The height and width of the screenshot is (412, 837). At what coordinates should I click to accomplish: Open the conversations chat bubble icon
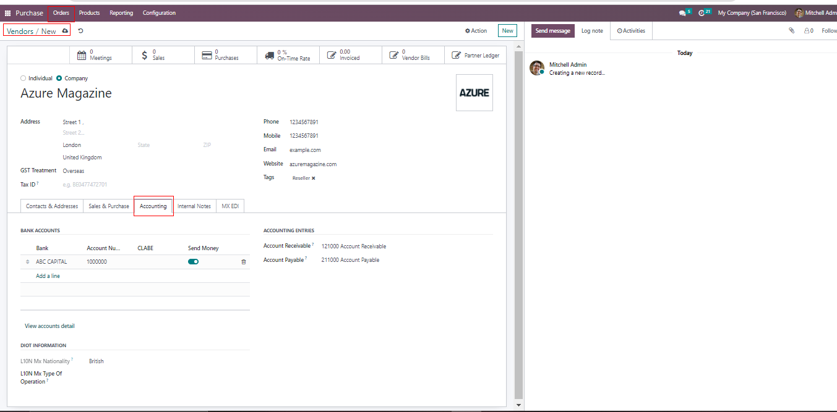[682, 13]
